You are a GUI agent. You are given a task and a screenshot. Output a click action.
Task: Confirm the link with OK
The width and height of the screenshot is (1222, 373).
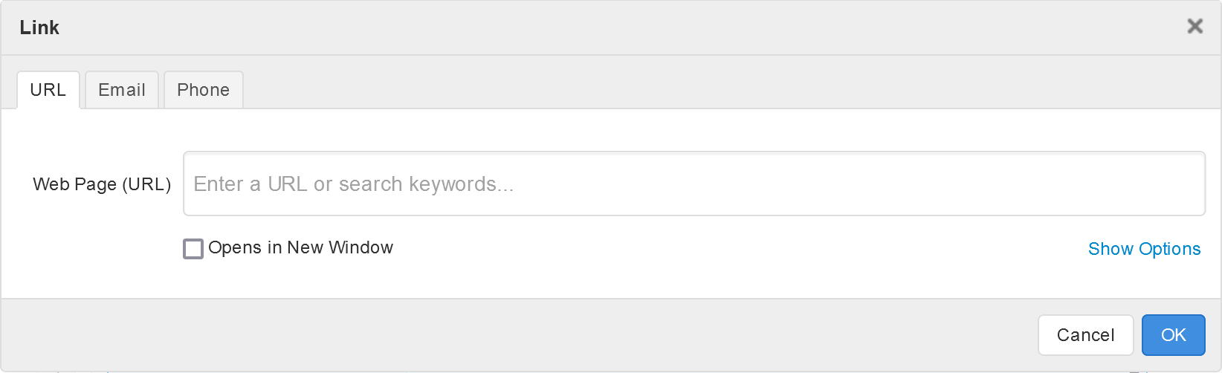[1173, 335]
